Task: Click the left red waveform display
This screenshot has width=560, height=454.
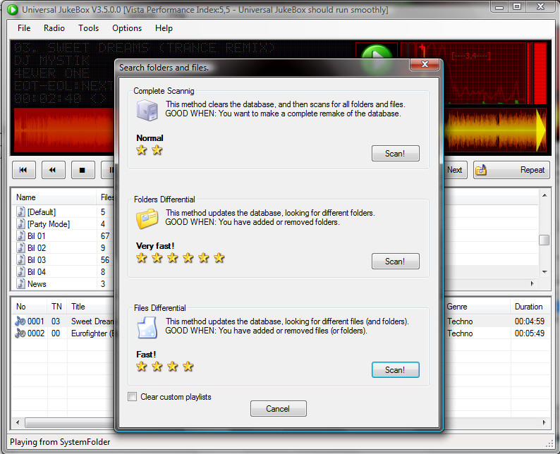Action: 63,130
